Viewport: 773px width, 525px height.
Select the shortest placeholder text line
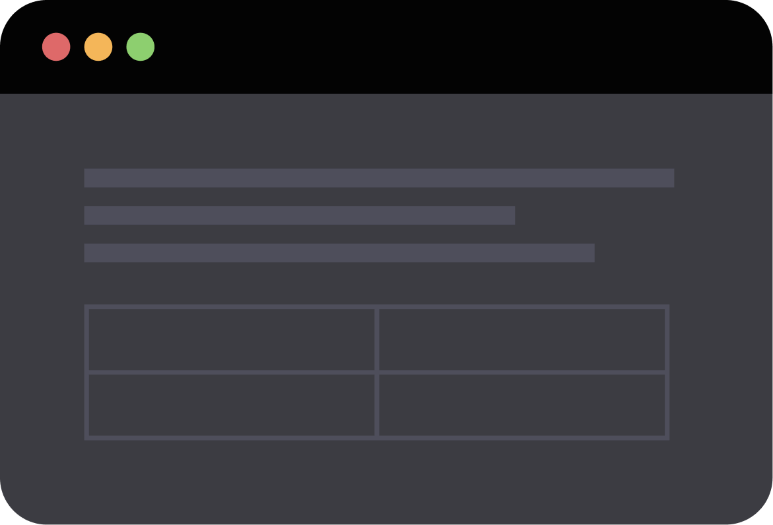pos(299,215)
